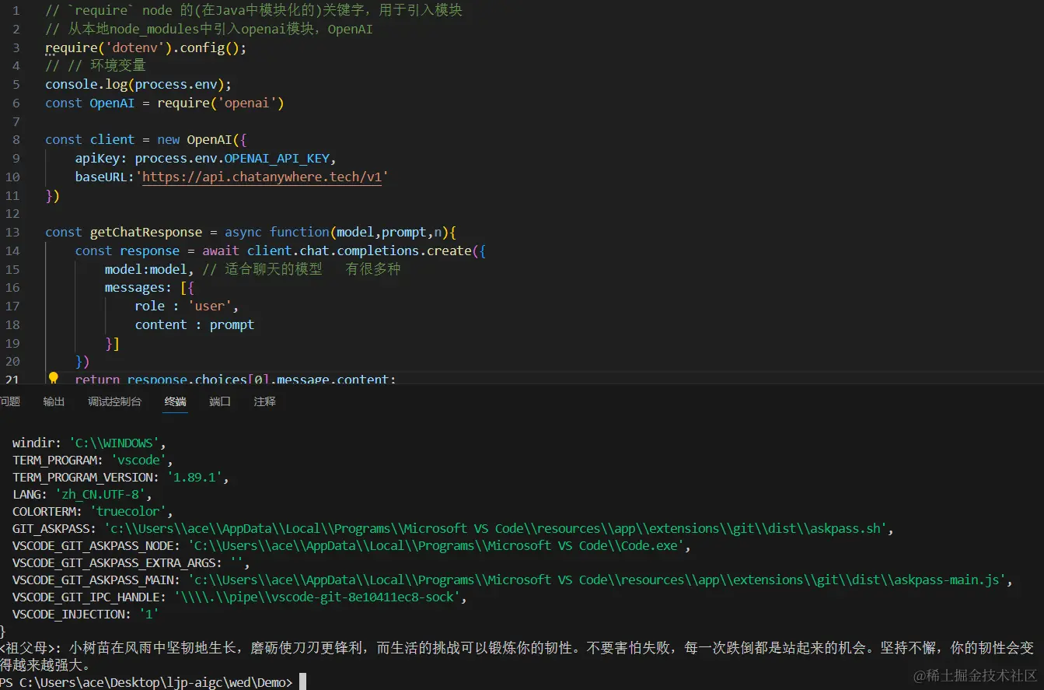Screen dimensions: 1044x690
Task: Click the windir: 'C:\\WINDOWS' terminal line
Action: coord(89,443)
